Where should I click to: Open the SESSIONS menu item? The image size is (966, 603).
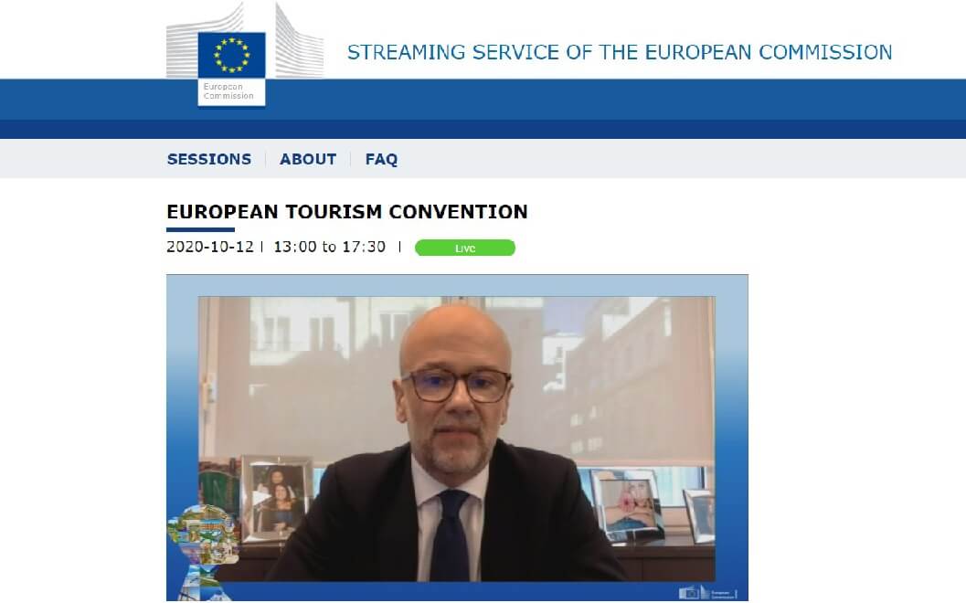pos(209,159)
